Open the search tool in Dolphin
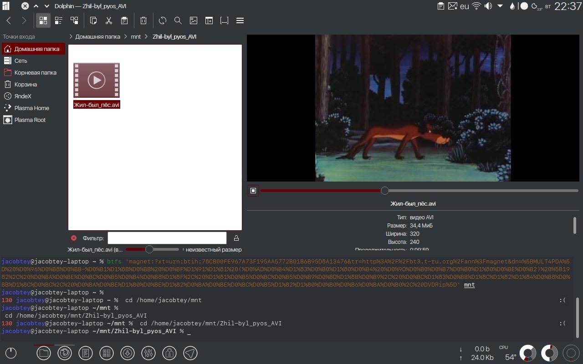The image size is (583, 364). coord(178,20)
